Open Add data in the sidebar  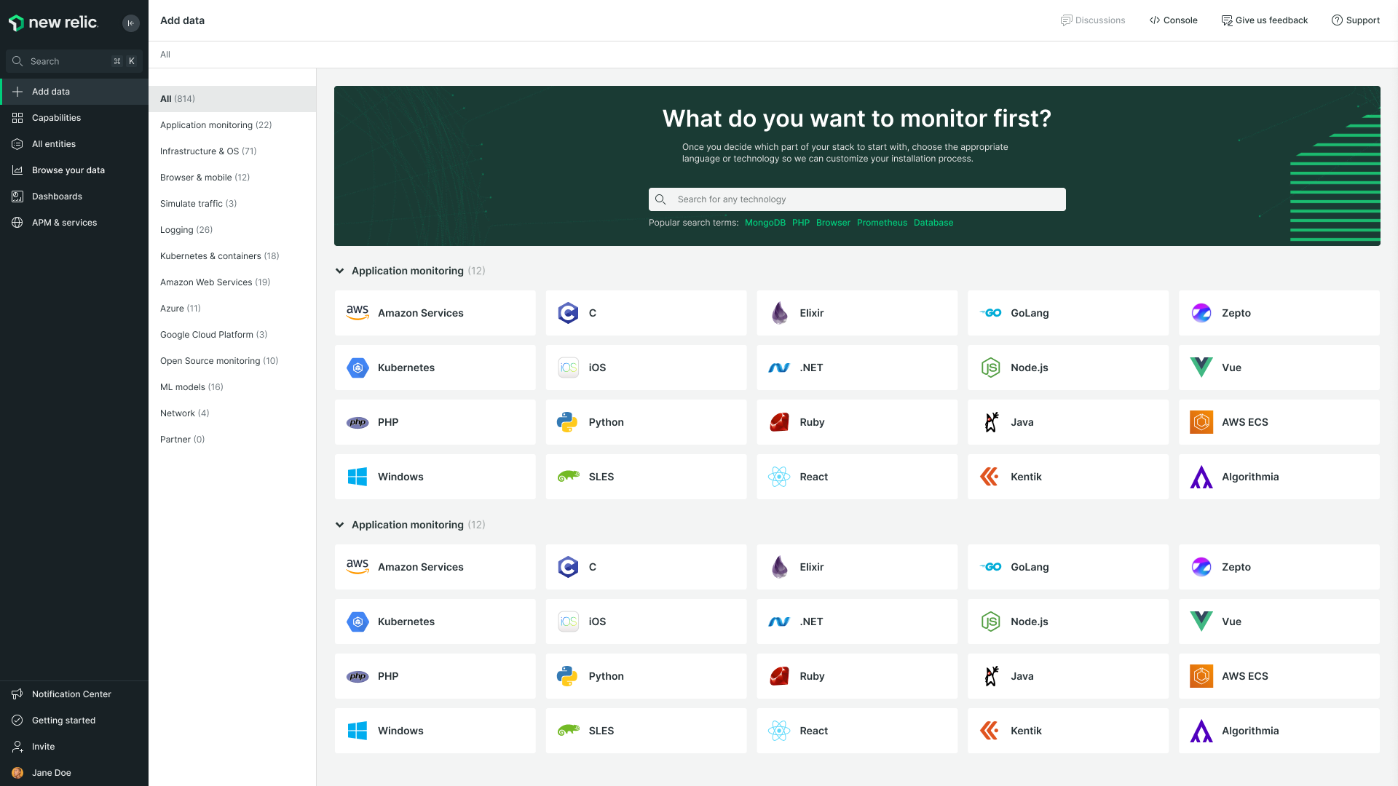(x=74, y=92)
